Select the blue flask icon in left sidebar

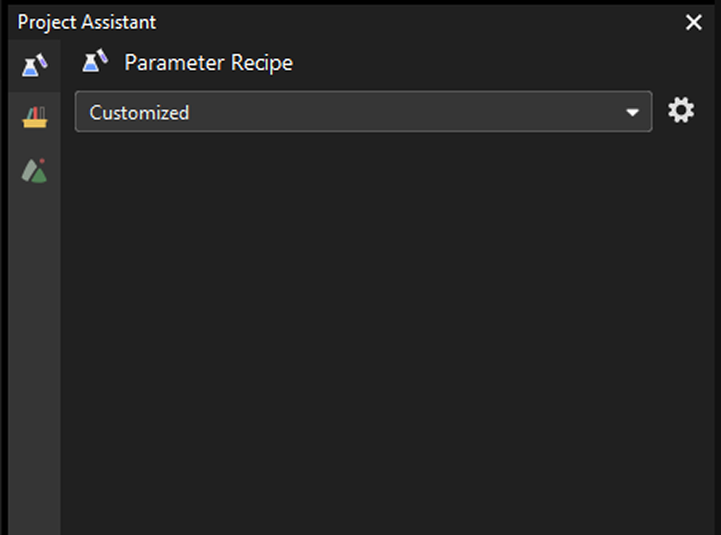34,65
